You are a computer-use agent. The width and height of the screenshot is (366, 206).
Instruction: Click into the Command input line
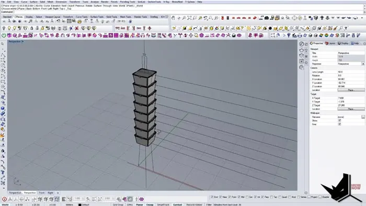pyautogui.click(x=182, y=12)
